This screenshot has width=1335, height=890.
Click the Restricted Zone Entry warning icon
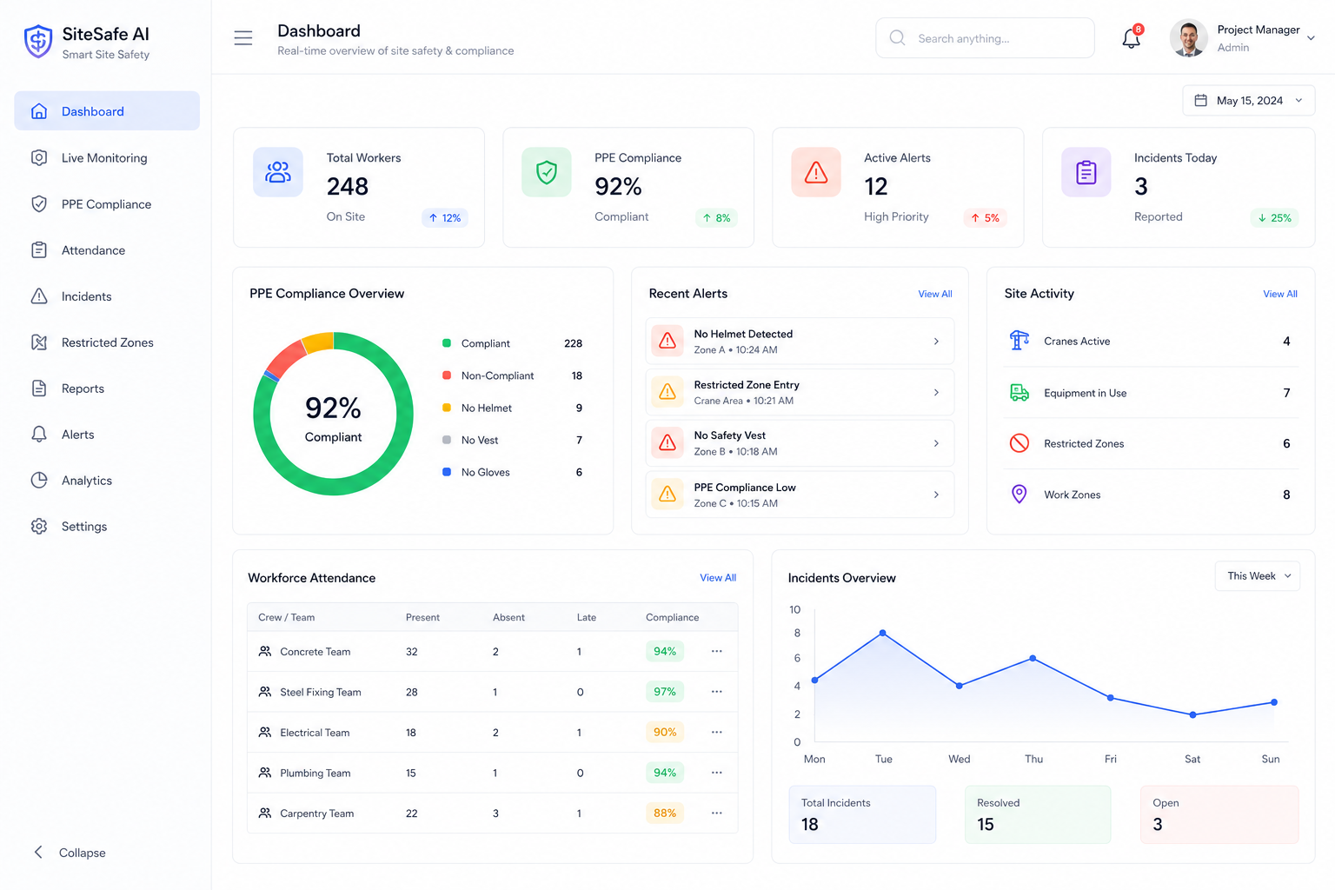pyautogui.click(x=667, y=392)
